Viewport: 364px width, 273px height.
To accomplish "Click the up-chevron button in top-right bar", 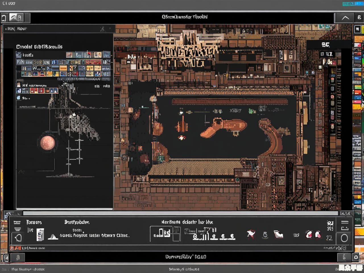I will [x=345, y=18].
